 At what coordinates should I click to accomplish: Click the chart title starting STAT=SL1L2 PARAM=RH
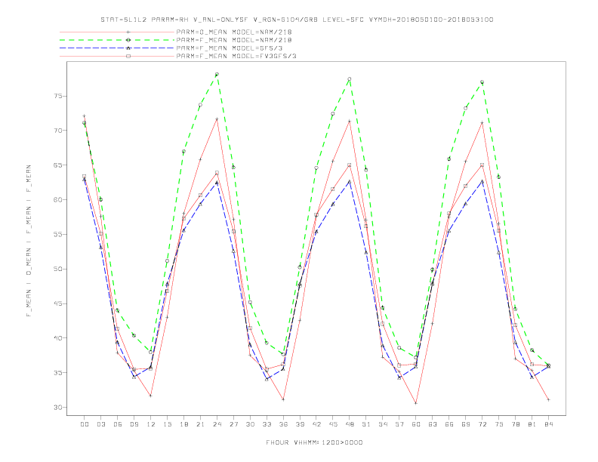(297, 20)
